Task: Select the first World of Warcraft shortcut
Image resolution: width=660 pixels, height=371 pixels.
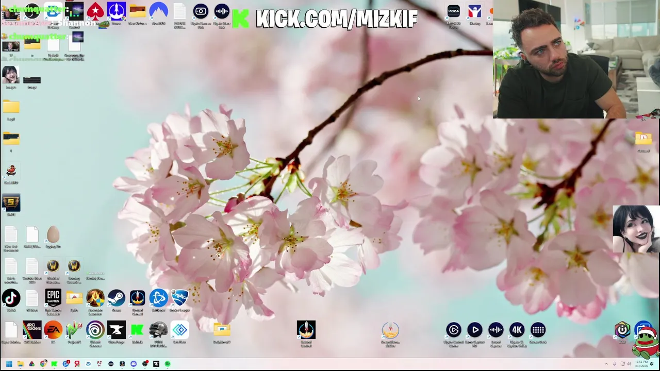Action: (53, 266)
